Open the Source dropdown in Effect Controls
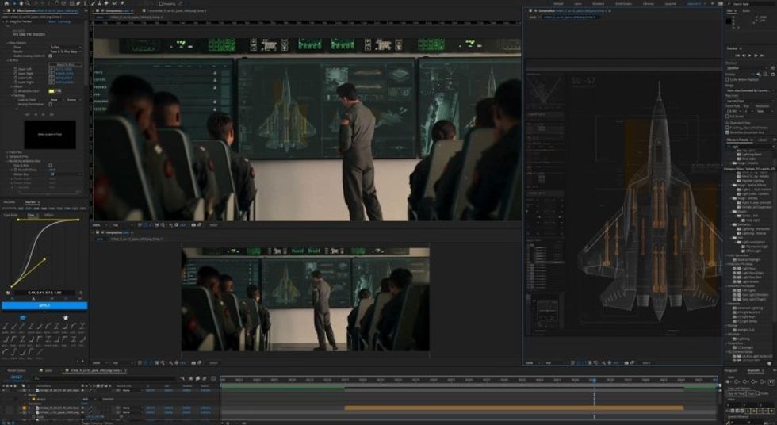 (72, 100)
